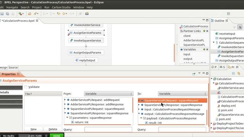Collapse the Calculation project node
The image size is (244, 137).
212,79
